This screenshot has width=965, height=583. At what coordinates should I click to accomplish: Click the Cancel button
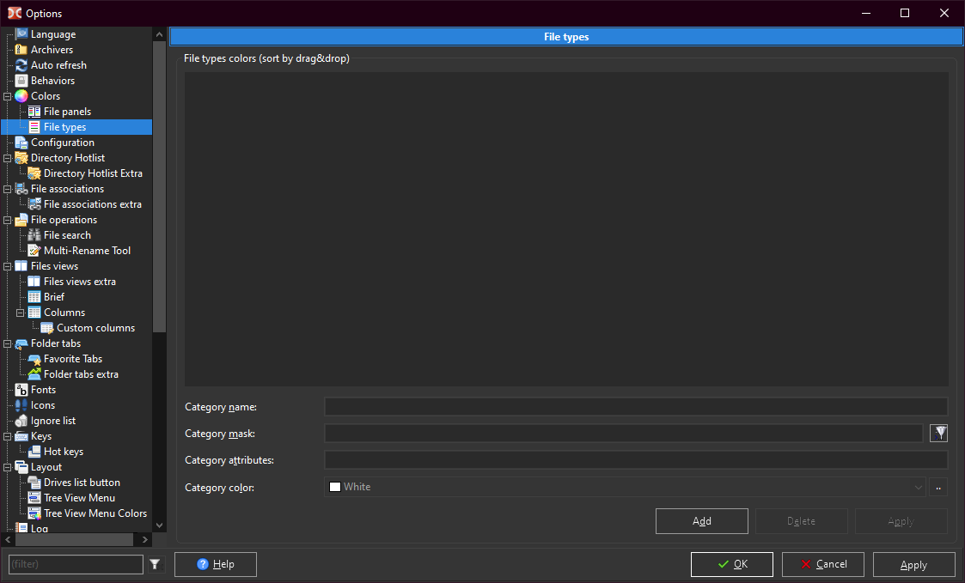823,564
